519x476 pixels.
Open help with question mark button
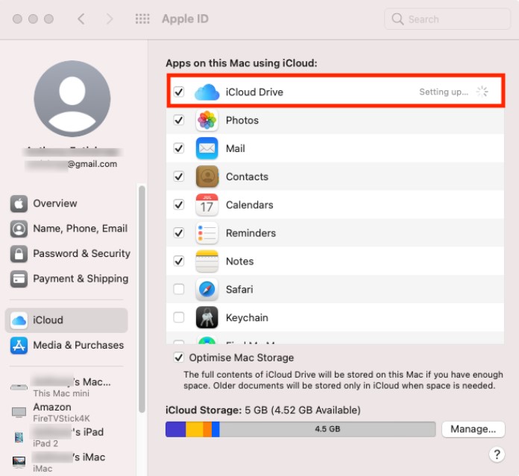497,454
